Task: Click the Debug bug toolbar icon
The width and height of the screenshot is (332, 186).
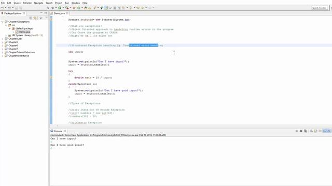Action: click(x=53, y=8)
